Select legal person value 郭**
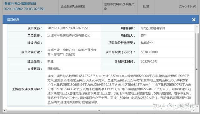The height and width of the screenshot is (114, 200). tap(143, 35)
